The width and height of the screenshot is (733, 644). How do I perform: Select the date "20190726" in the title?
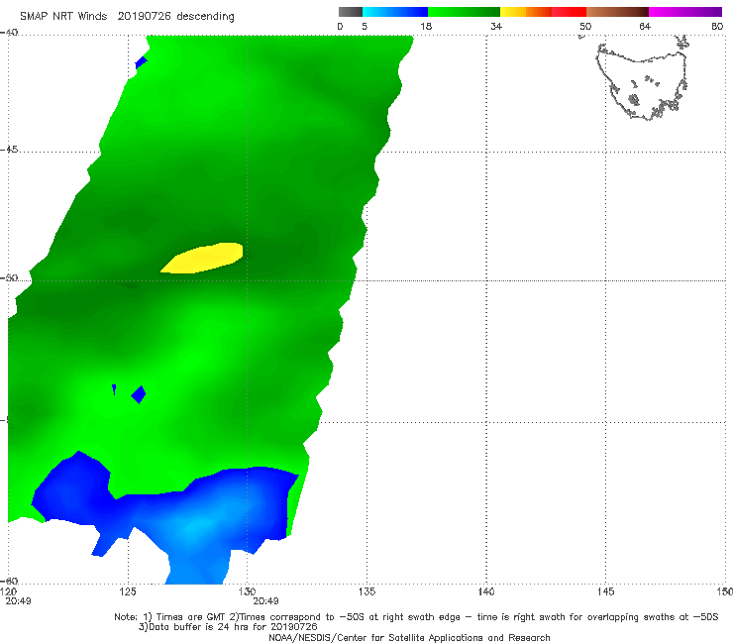coord(144,16)
